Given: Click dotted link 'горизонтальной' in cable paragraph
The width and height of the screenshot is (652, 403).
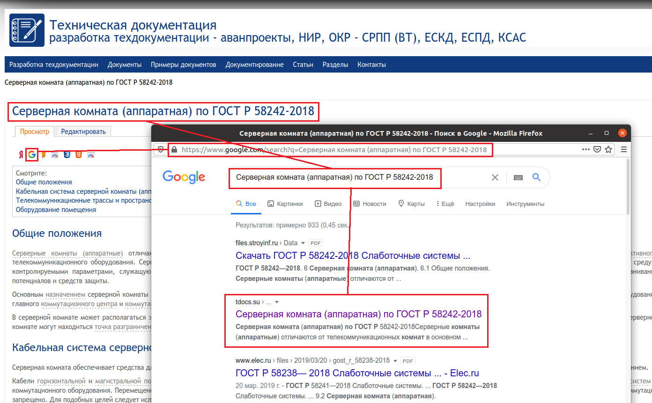Looking at the screenshot, I should coord(61,381).
